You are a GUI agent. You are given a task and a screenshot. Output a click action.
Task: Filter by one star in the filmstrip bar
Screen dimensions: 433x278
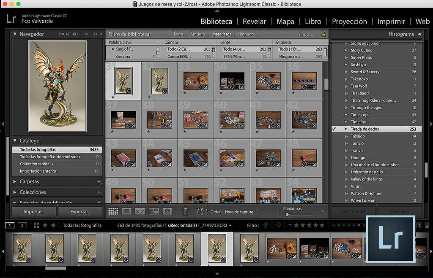point(296,225)
